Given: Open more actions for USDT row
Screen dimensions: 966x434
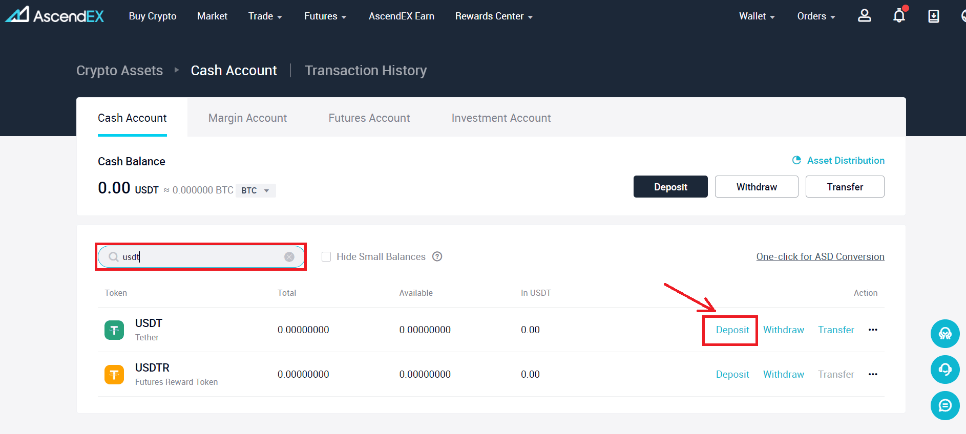Looking at the screenshot, I should [873, 330].
